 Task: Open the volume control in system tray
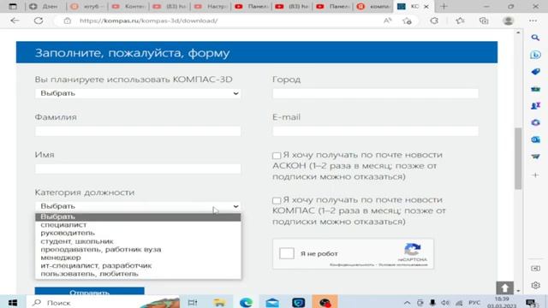pyautogui.click(x=444, y=303)
